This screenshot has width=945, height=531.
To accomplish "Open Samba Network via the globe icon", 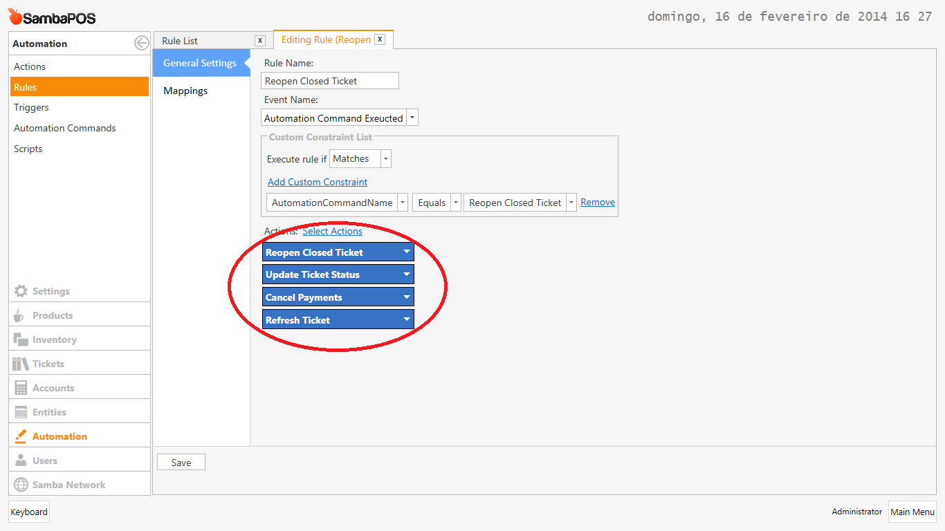I will (21, 485).
